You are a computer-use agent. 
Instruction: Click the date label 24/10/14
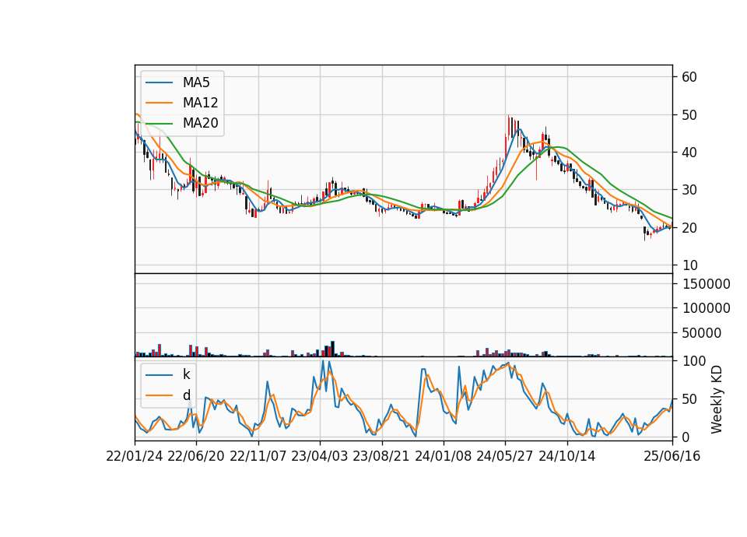click(x=566, y=456)
